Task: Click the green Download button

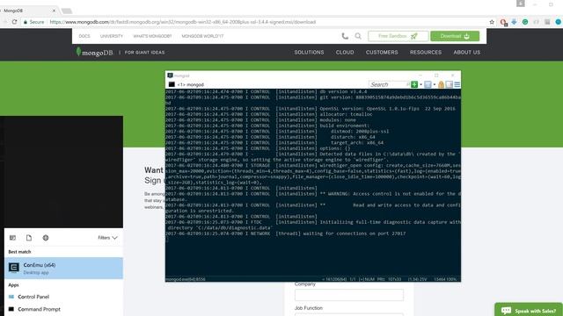Action: click(455, 36)
